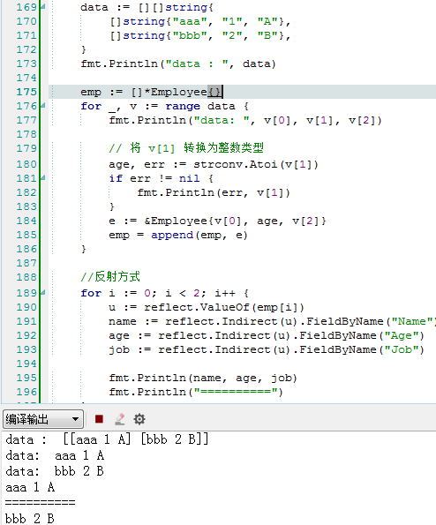Click 'age, err := strconv.Atoi(v[1])' line

214,164
